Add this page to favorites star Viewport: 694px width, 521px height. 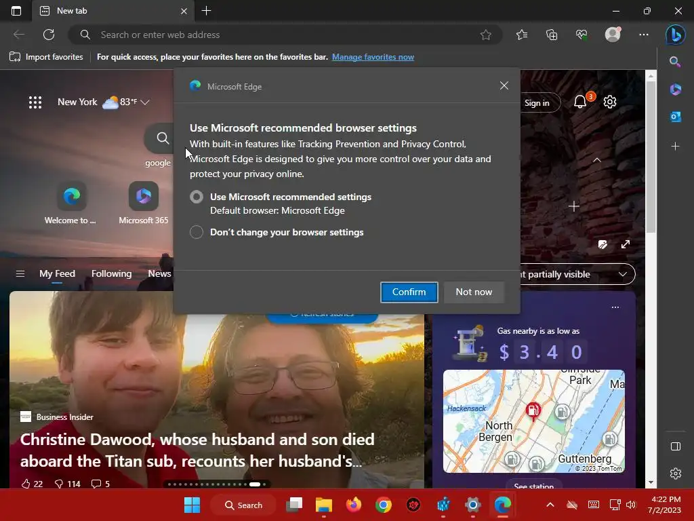click(485, 35)
